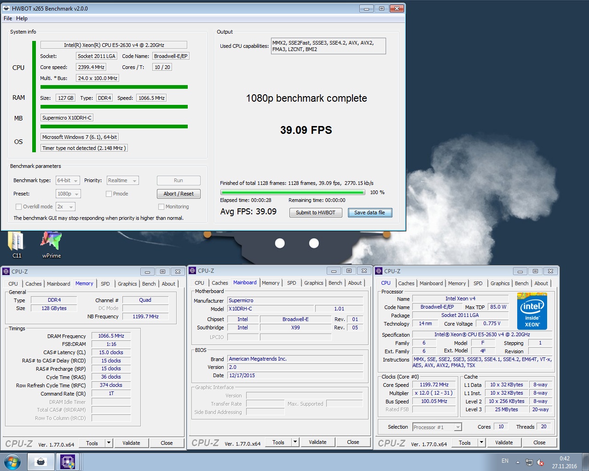Click Tools button in right CPU-Z

tap(465, 442)
